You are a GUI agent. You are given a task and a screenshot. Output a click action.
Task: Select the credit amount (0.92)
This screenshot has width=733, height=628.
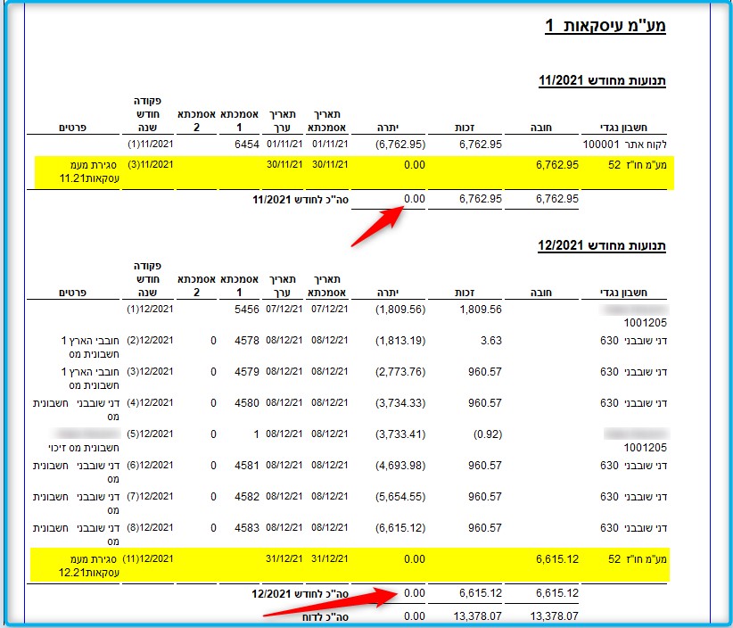point(488,434)
